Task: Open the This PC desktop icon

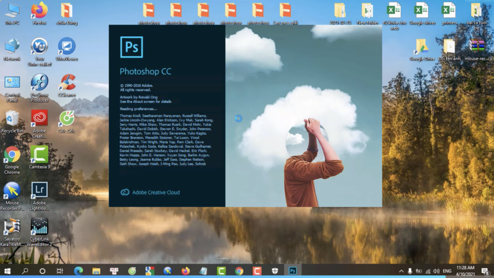Action: click(x=12, y=14)
